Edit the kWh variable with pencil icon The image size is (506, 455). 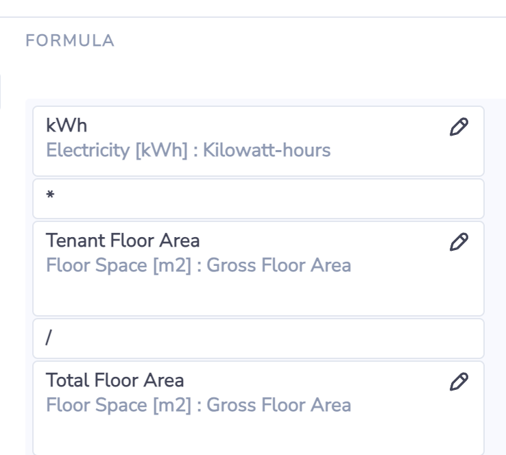(x=459, y=127)
